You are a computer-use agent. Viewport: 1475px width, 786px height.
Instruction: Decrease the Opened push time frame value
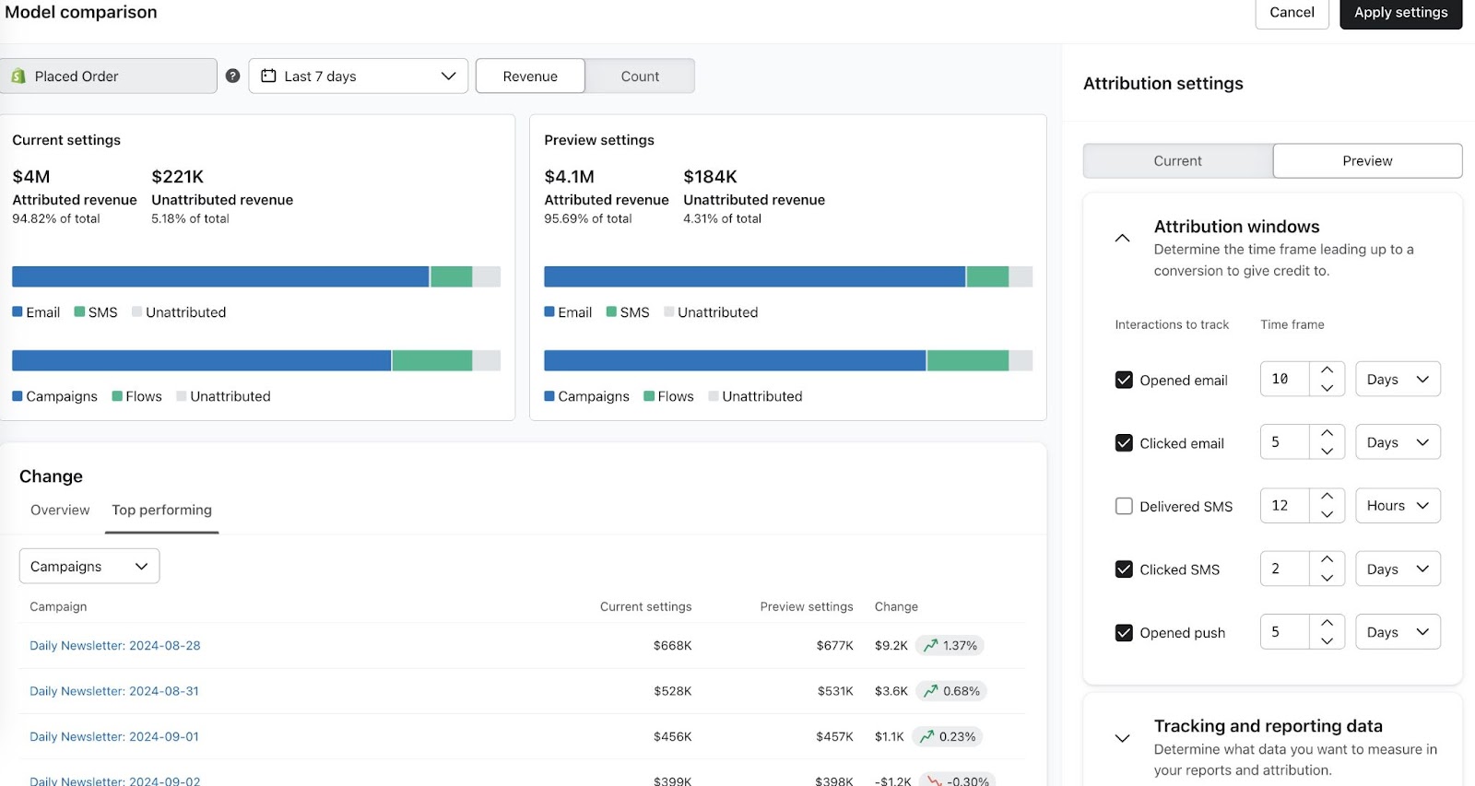point(1327,641)
